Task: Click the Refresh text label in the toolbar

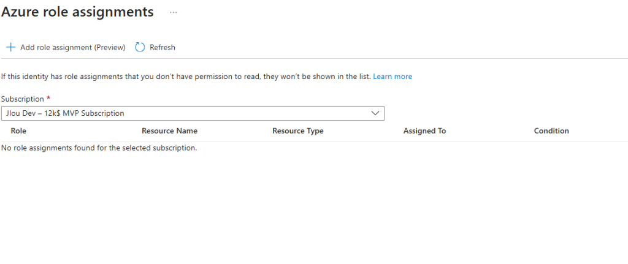Action: point(163,47)
